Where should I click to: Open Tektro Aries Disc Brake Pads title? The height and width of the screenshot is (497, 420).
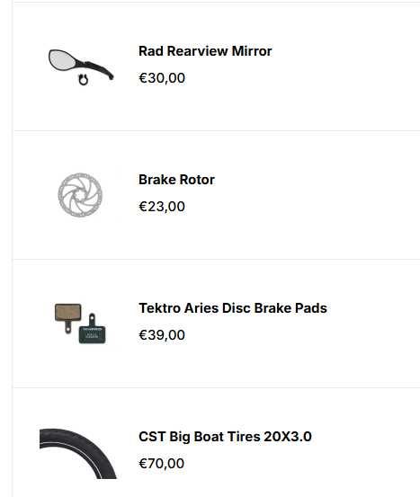(233, 308)
